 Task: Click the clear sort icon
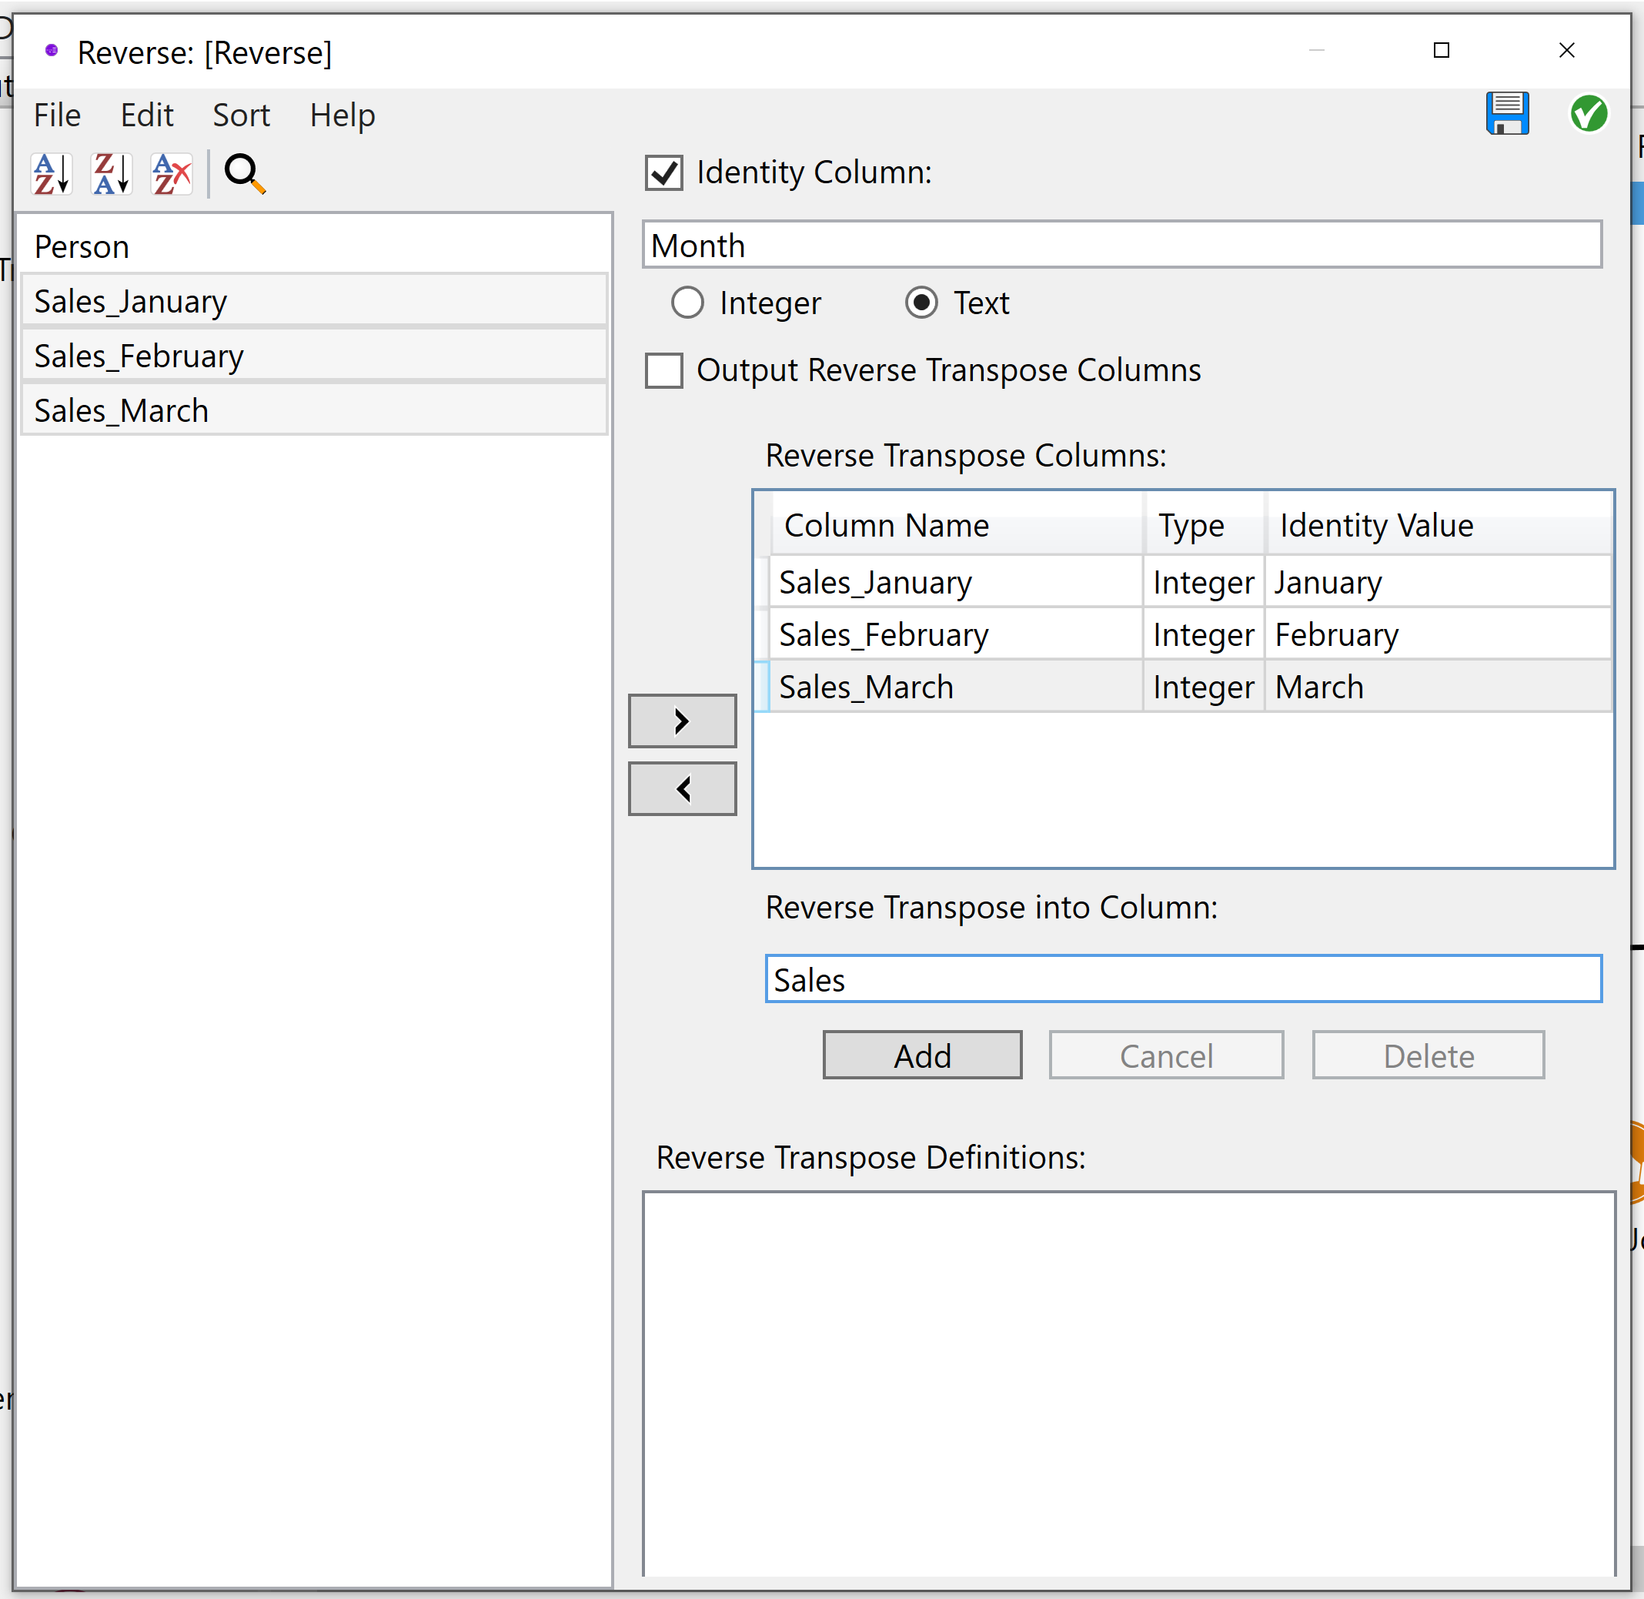172,174
